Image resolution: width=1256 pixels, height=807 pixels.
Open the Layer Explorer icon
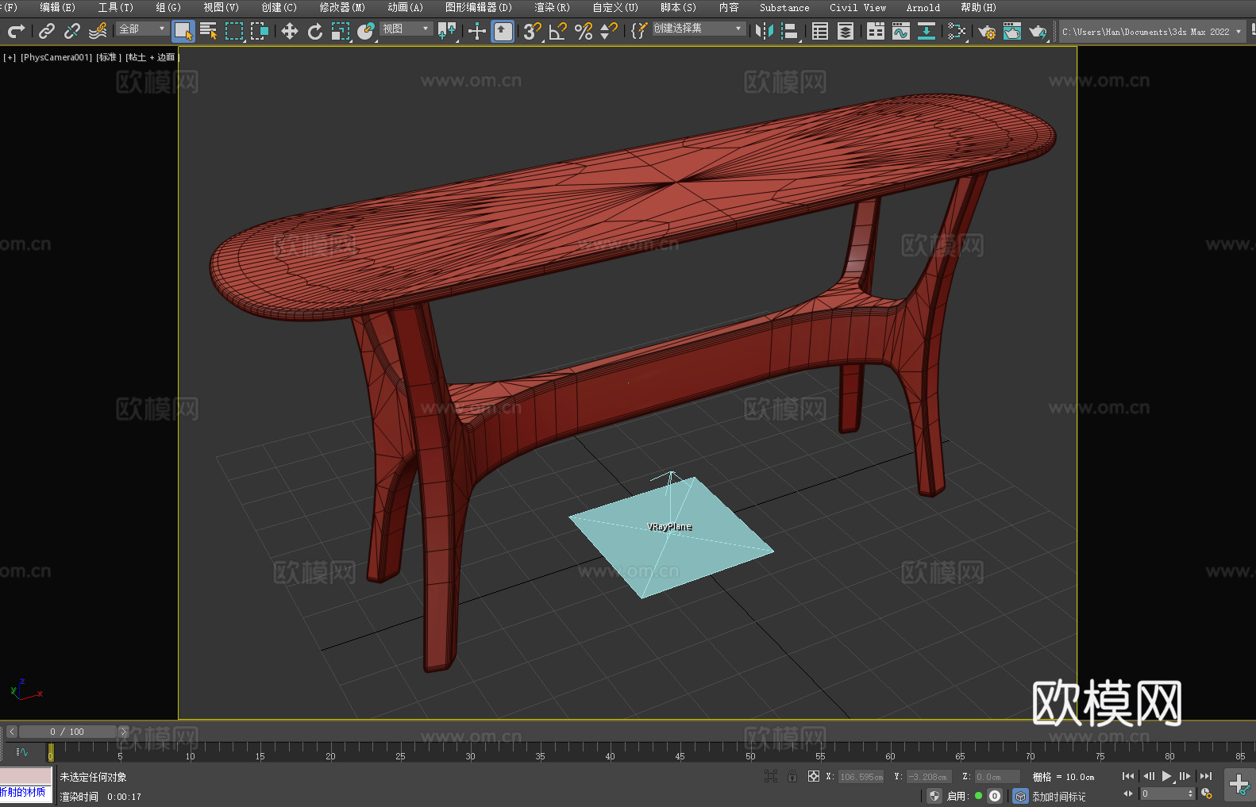click(x=846, y=31)
